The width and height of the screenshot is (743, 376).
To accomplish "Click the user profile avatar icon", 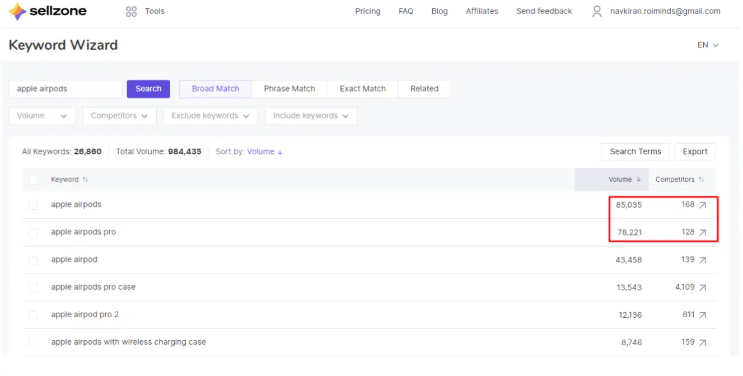I will [x=597, y=11].
